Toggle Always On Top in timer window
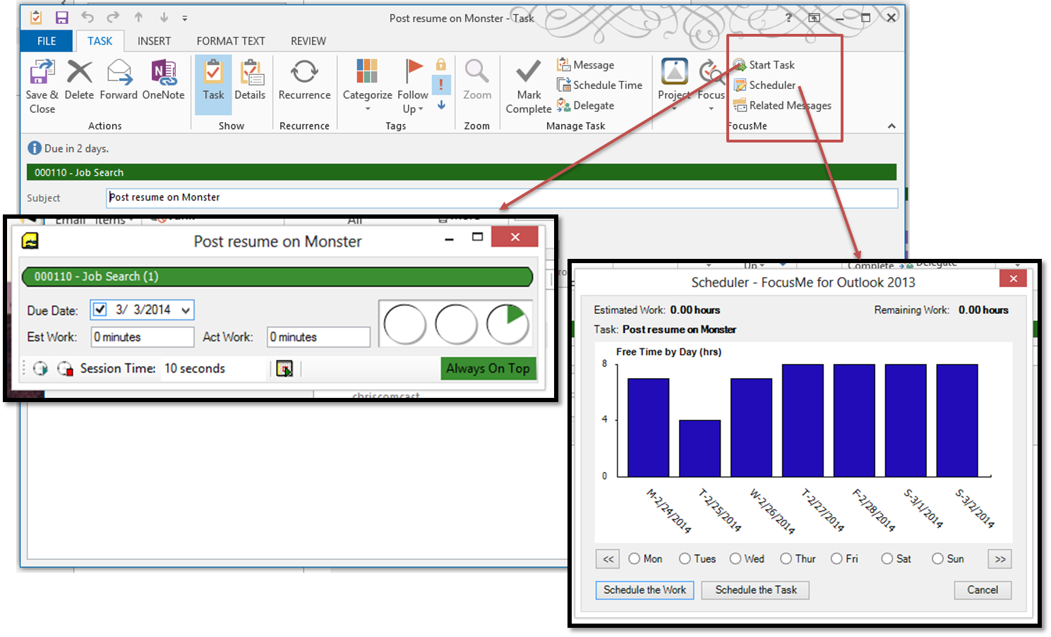Screen dimensions: 1051x637 pyautogui.click(x=488, y=368)
